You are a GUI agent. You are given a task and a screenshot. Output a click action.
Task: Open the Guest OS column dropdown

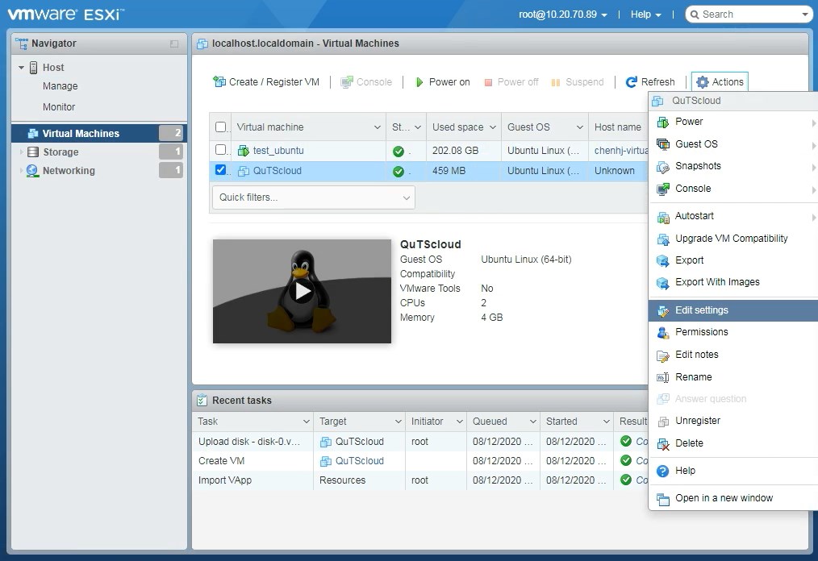click(x=579, y=127)
